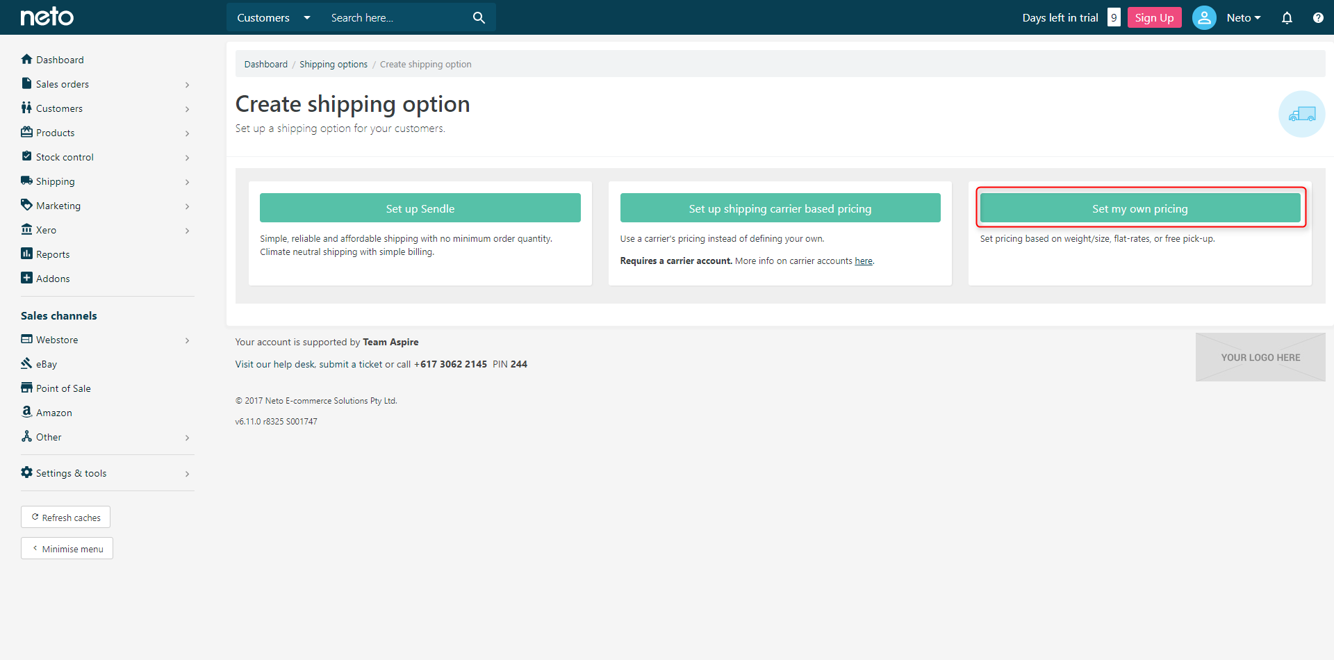Choose Set up shipping carrier based pricing
The width and height of the screenshot is (1334, 660).
[780, 208]
